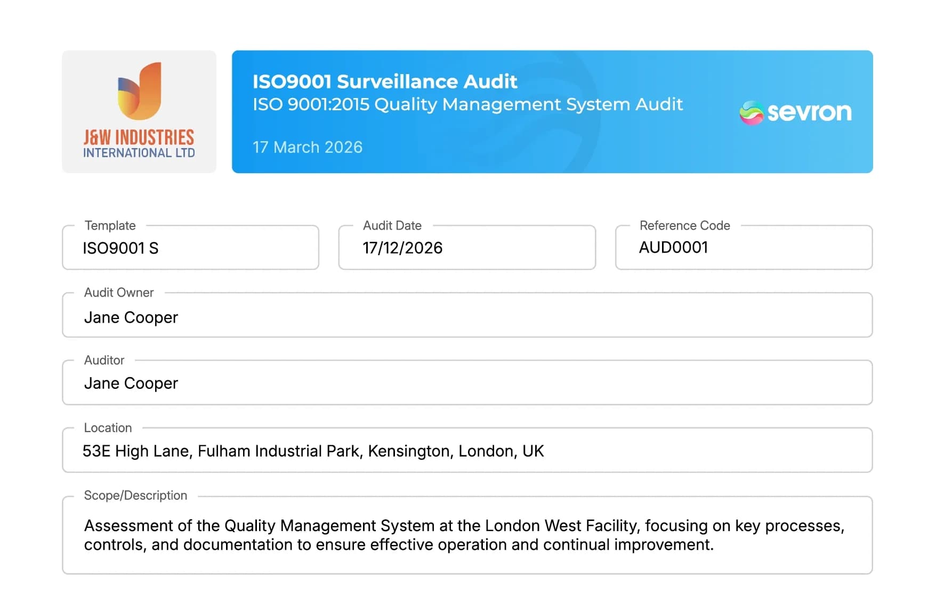Click the Auditor label
The height and width of the screenshot is (603, 936).
click(104, 360)
